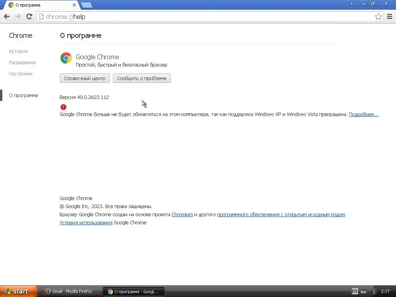Go back using the browser back arrow
The image size is (396, 297).
7,17
